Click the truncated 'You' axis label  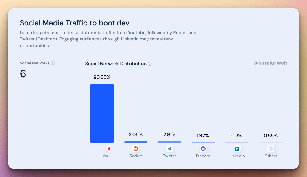click(106, 156)
